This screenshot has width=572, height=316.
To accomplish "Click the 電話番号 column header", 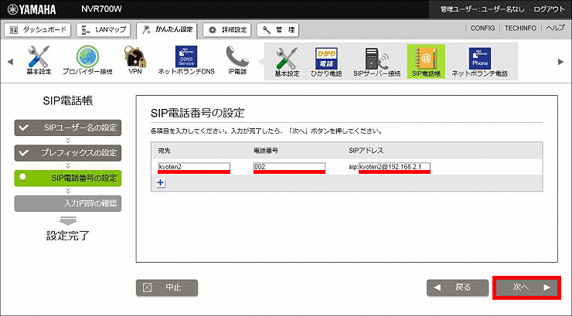I will 266,151.
